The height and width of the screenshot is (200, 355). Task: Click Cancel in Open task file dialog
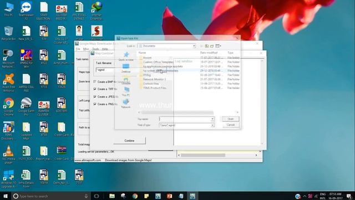[x=231, y=125]
